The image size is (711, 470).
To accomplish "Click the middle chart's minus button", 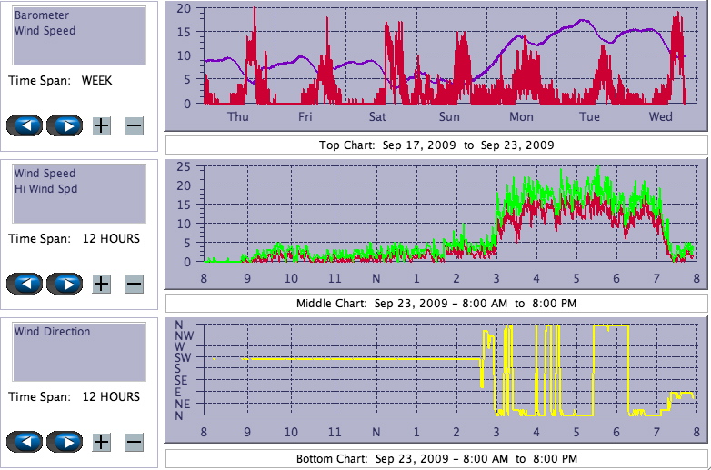I will click(134, 284).
